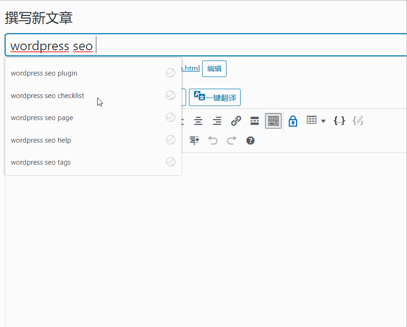Image resolution: width=407 pixels, height=327 pixels.
Task: Open the table dropdown menu
Action: [316, 121]
